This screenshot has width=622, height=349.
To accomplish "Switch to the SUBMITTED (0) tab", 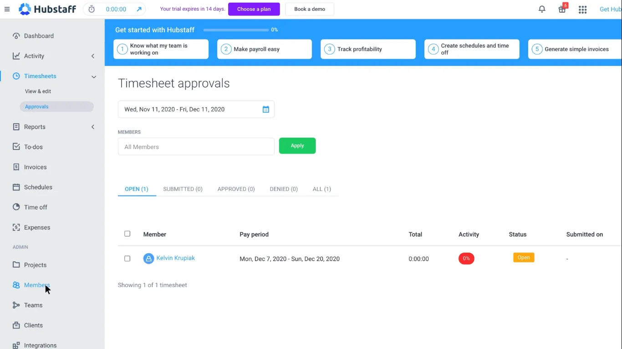I will (183, 189).
